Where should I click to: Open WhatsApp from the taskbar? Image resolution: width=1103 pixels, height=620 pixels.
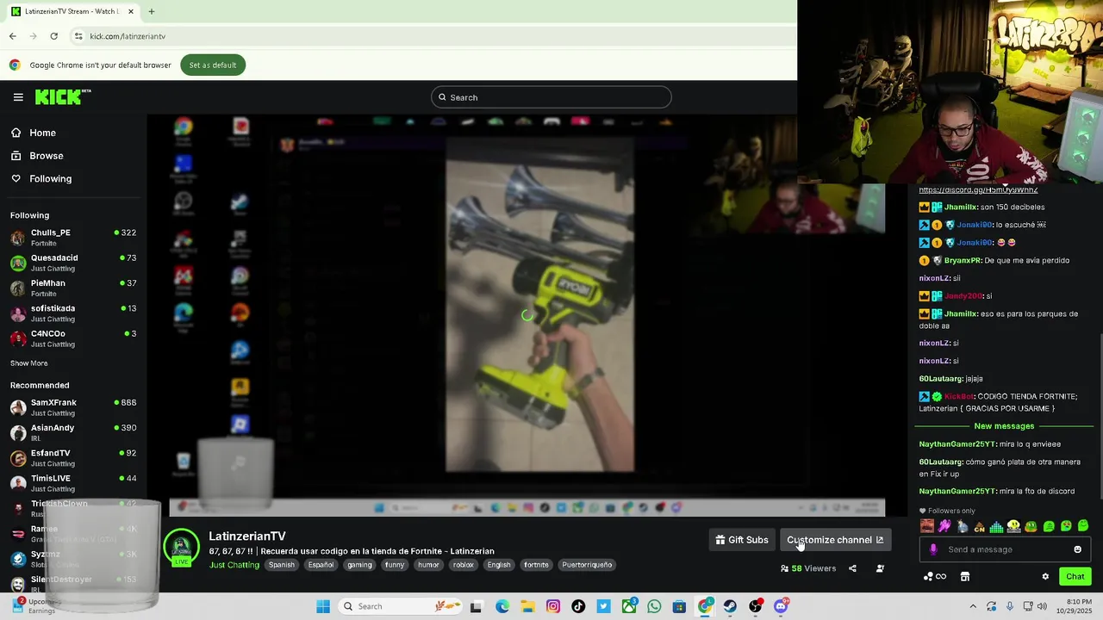coord(654,606)
